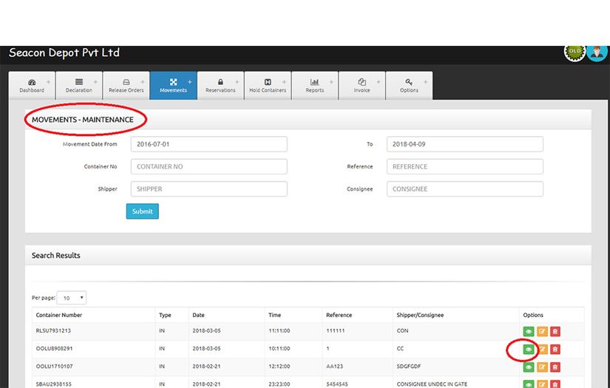Select the Movements tab
The height and width of the screenshot is (388, 610).
click(174, 86)
